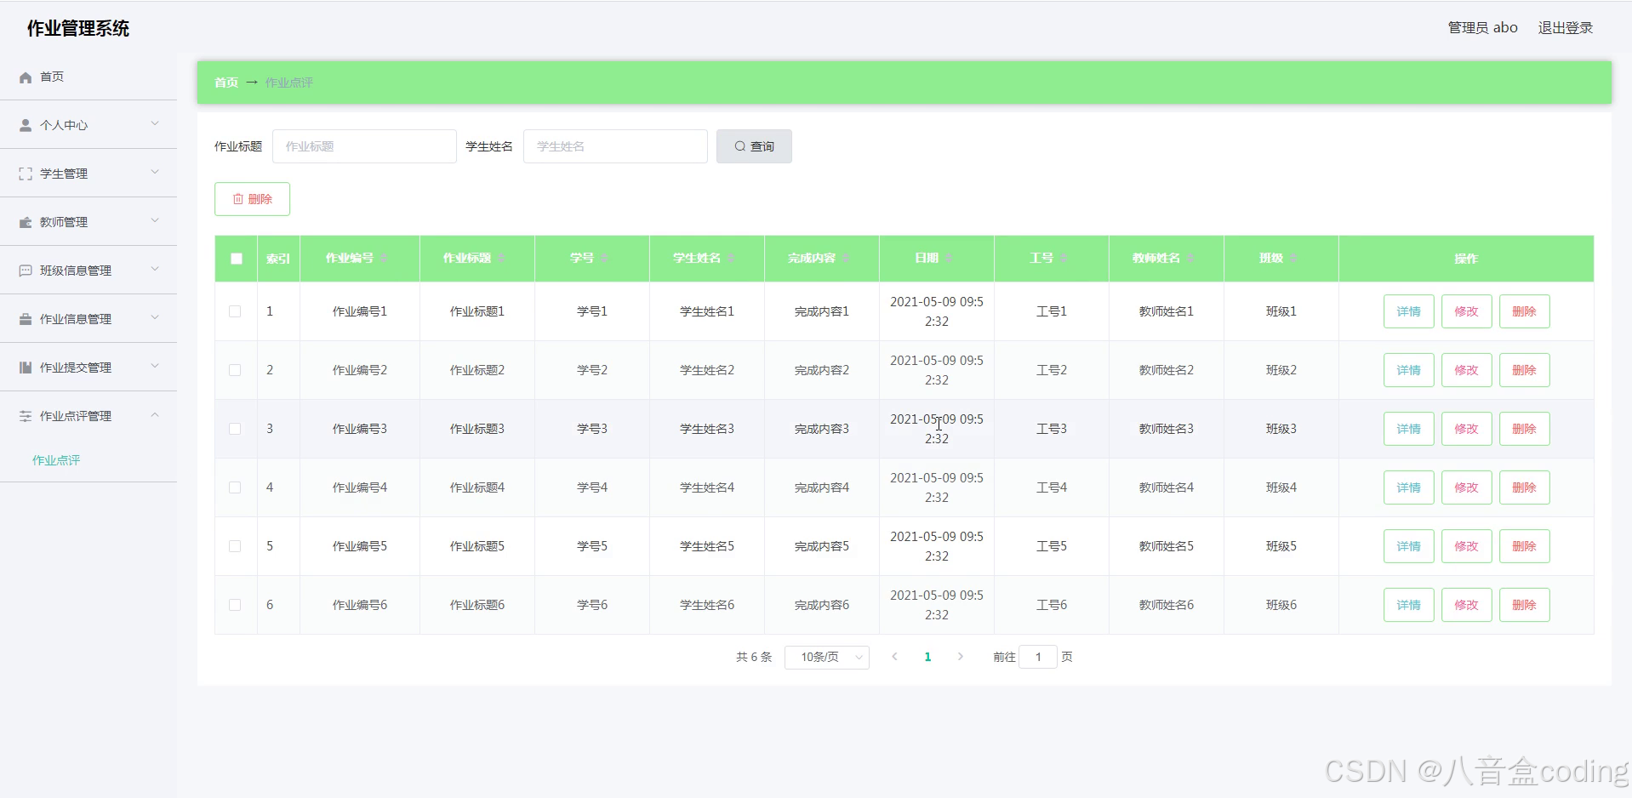Toggle the select-all checkbox in table header
1632x798 pixels.
click(x=237, y=259)
